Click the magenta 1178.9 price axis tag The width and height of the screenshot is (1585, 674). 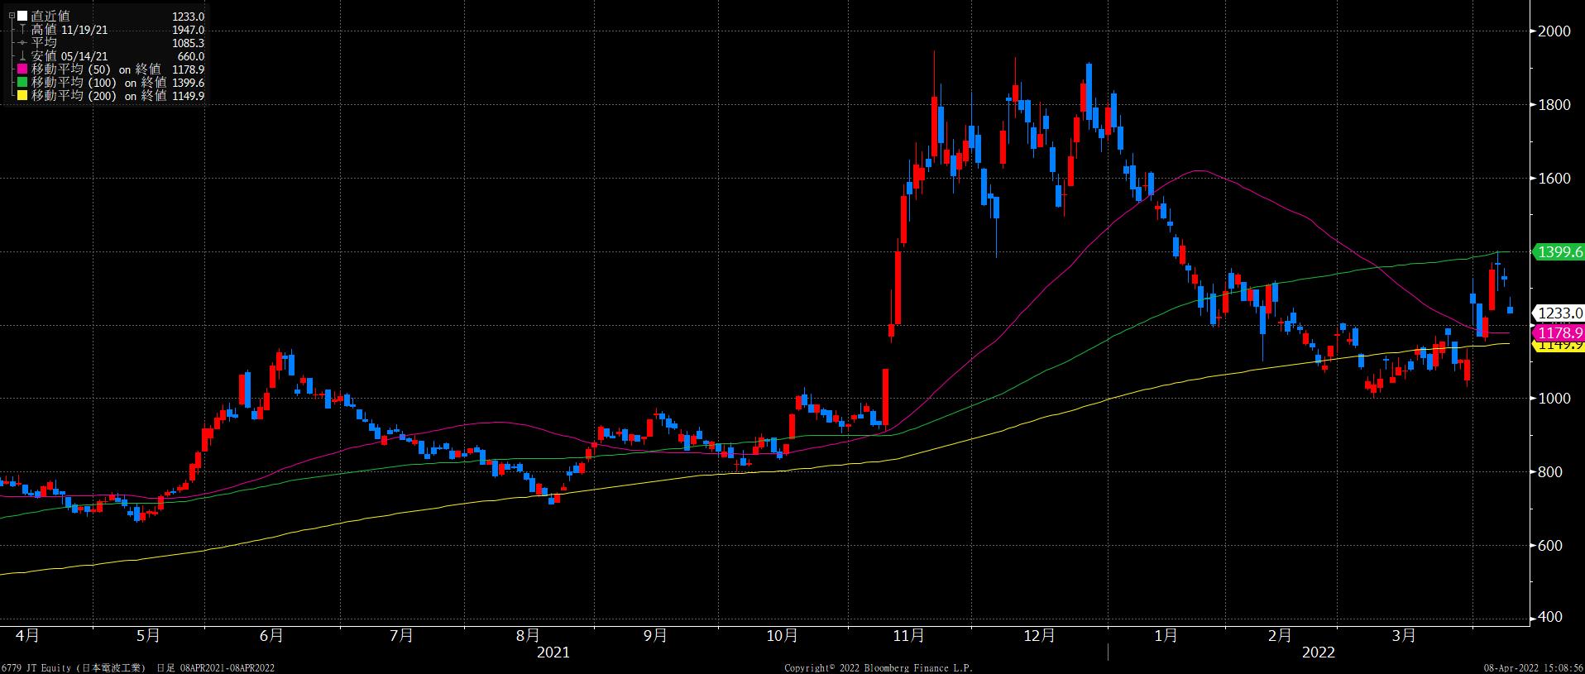tap(1559, 332)
